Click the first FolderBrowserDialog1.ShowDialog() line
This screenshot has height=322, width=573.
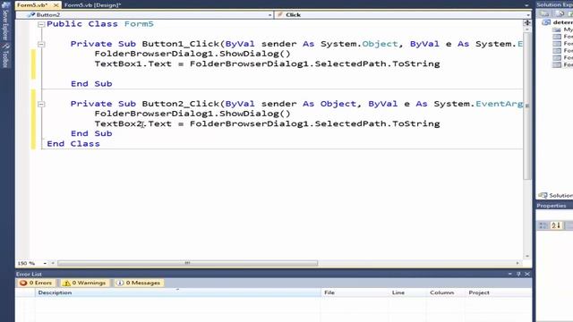click(192, 54)
